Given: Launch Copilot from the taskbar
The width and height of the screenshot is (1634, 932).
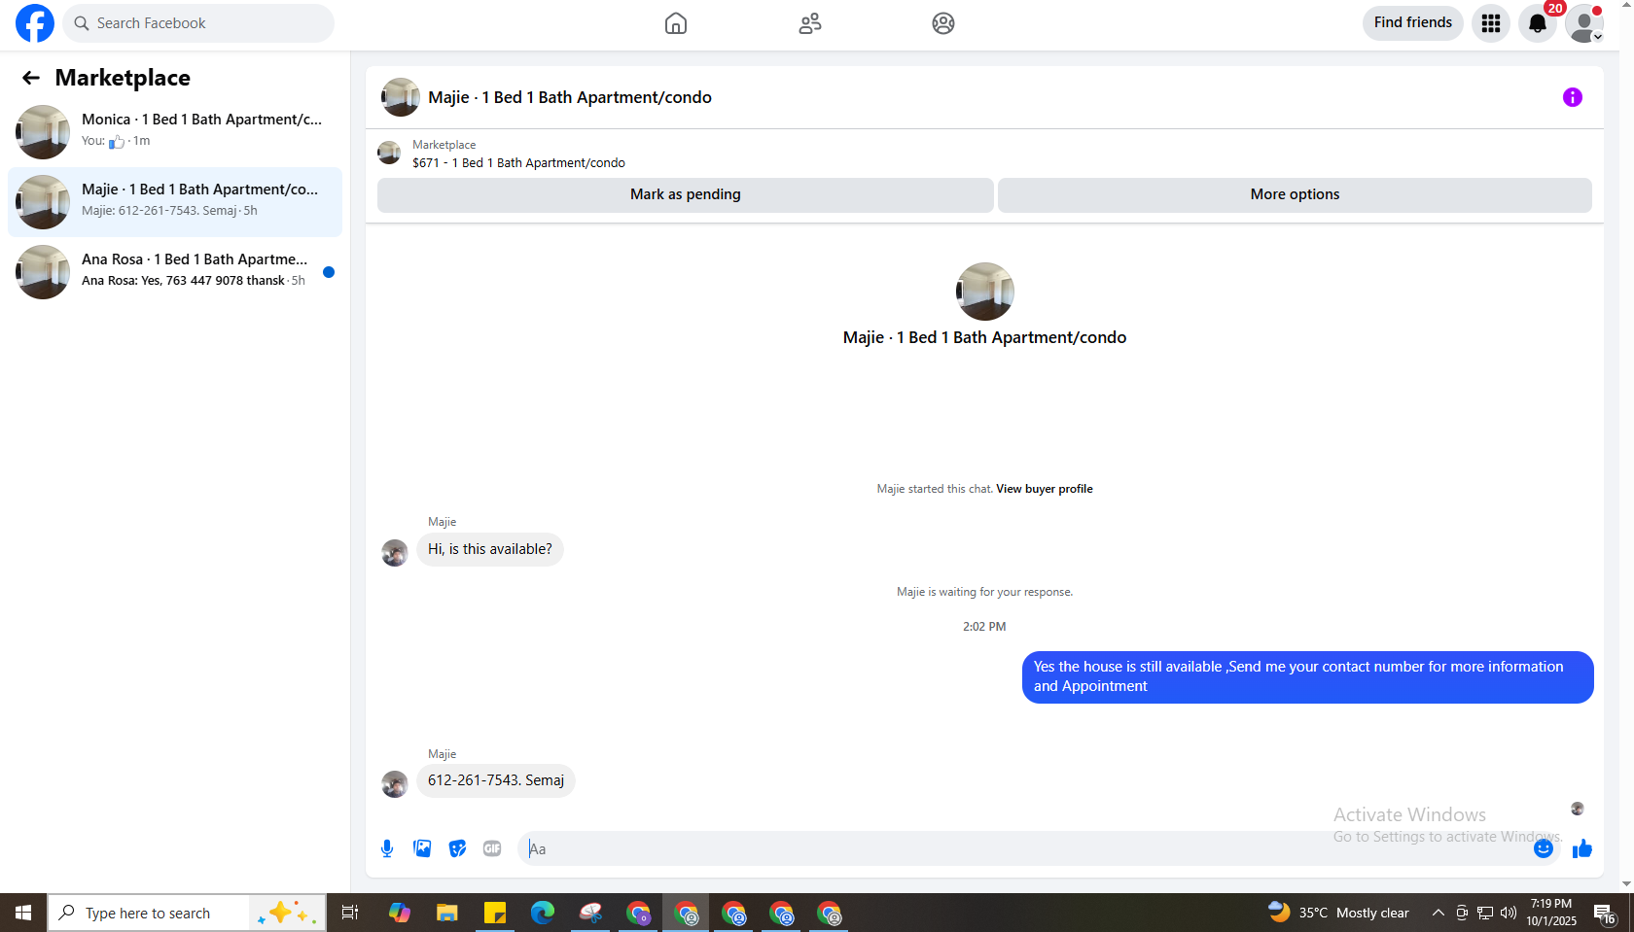Looking at the screenshot, I should [x=399, y=913].
